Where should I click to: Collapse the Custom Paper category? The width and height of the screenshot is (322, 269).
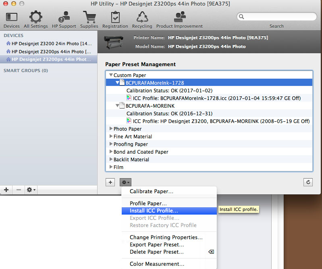111,75
